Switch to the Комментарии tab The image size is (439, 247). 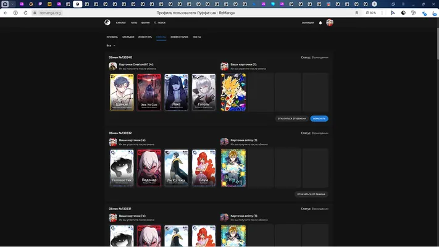(179, 37)
